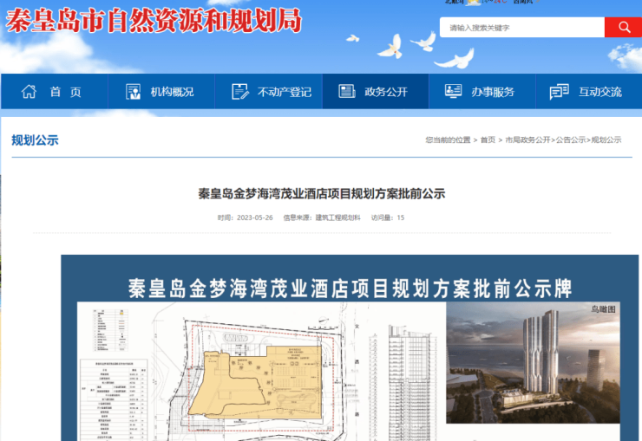Viewport: 642px width, 441px height.
Task: Click the 访问量: 15 view count
Action: click(387, 217)
